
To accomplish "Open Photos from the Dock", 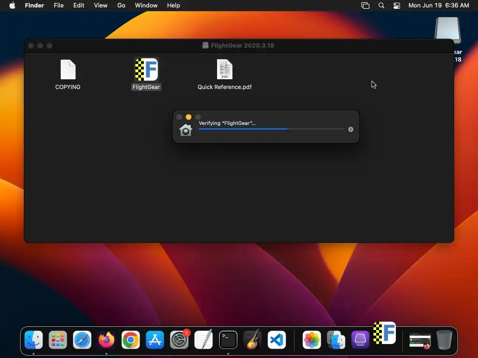I will (x=311, y=340).
